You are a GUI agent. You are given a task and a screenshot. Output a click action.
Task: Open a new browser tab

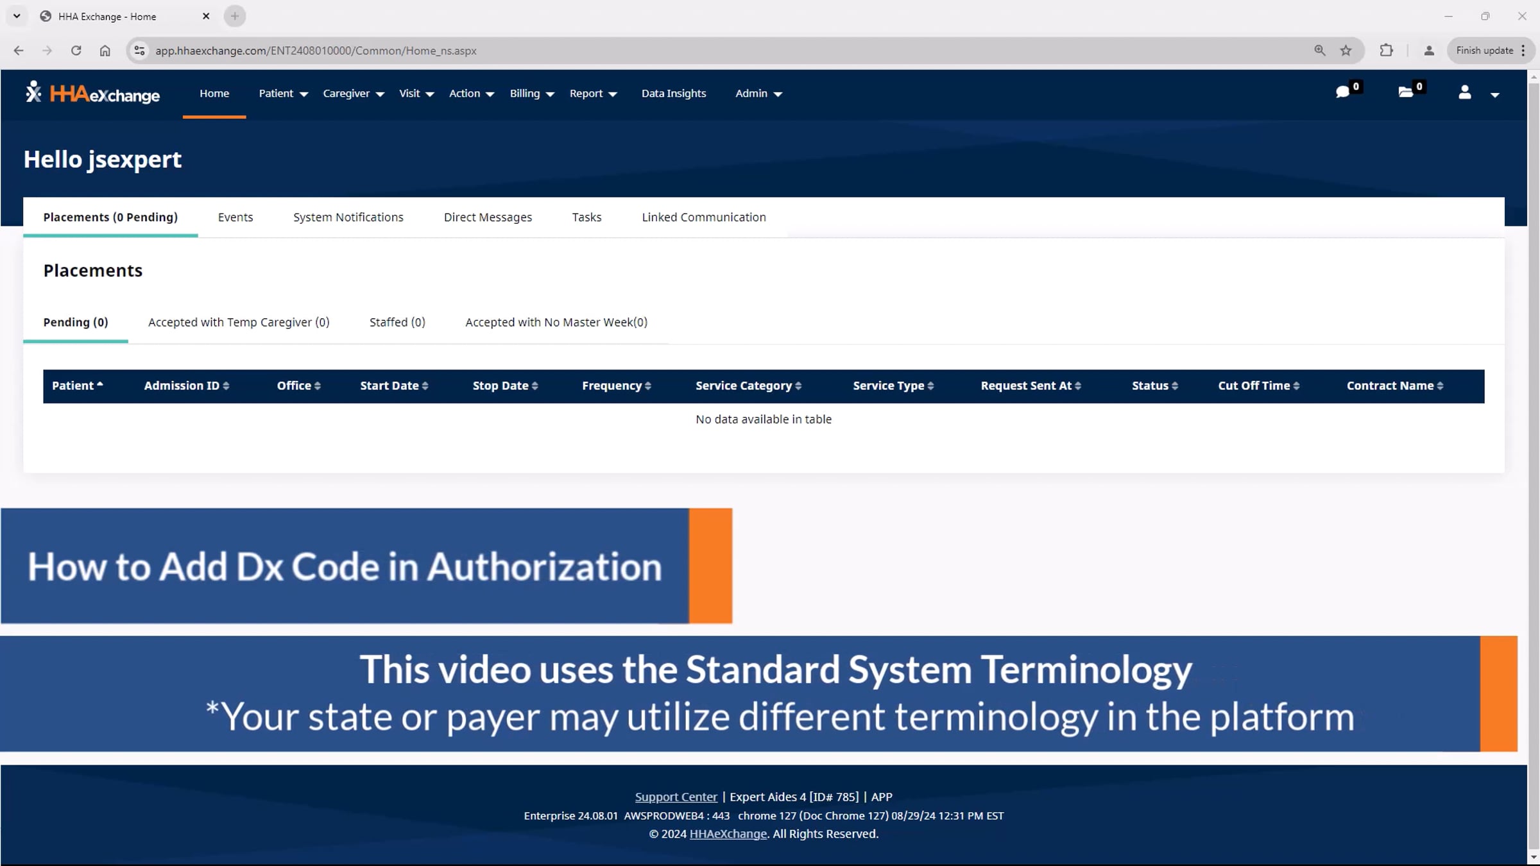(x=235, y=17)
